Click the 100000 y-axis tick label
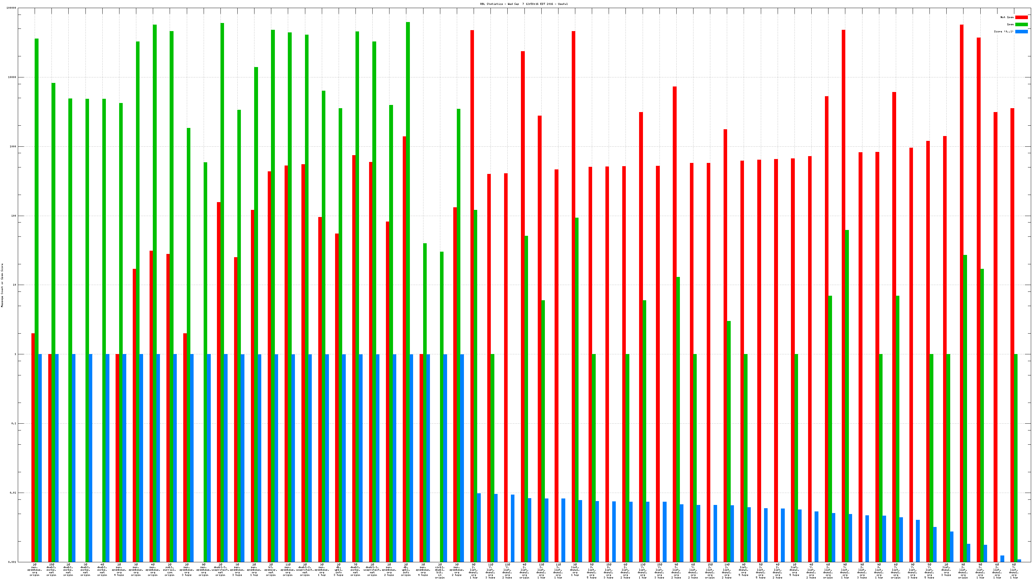 [12, 8]
